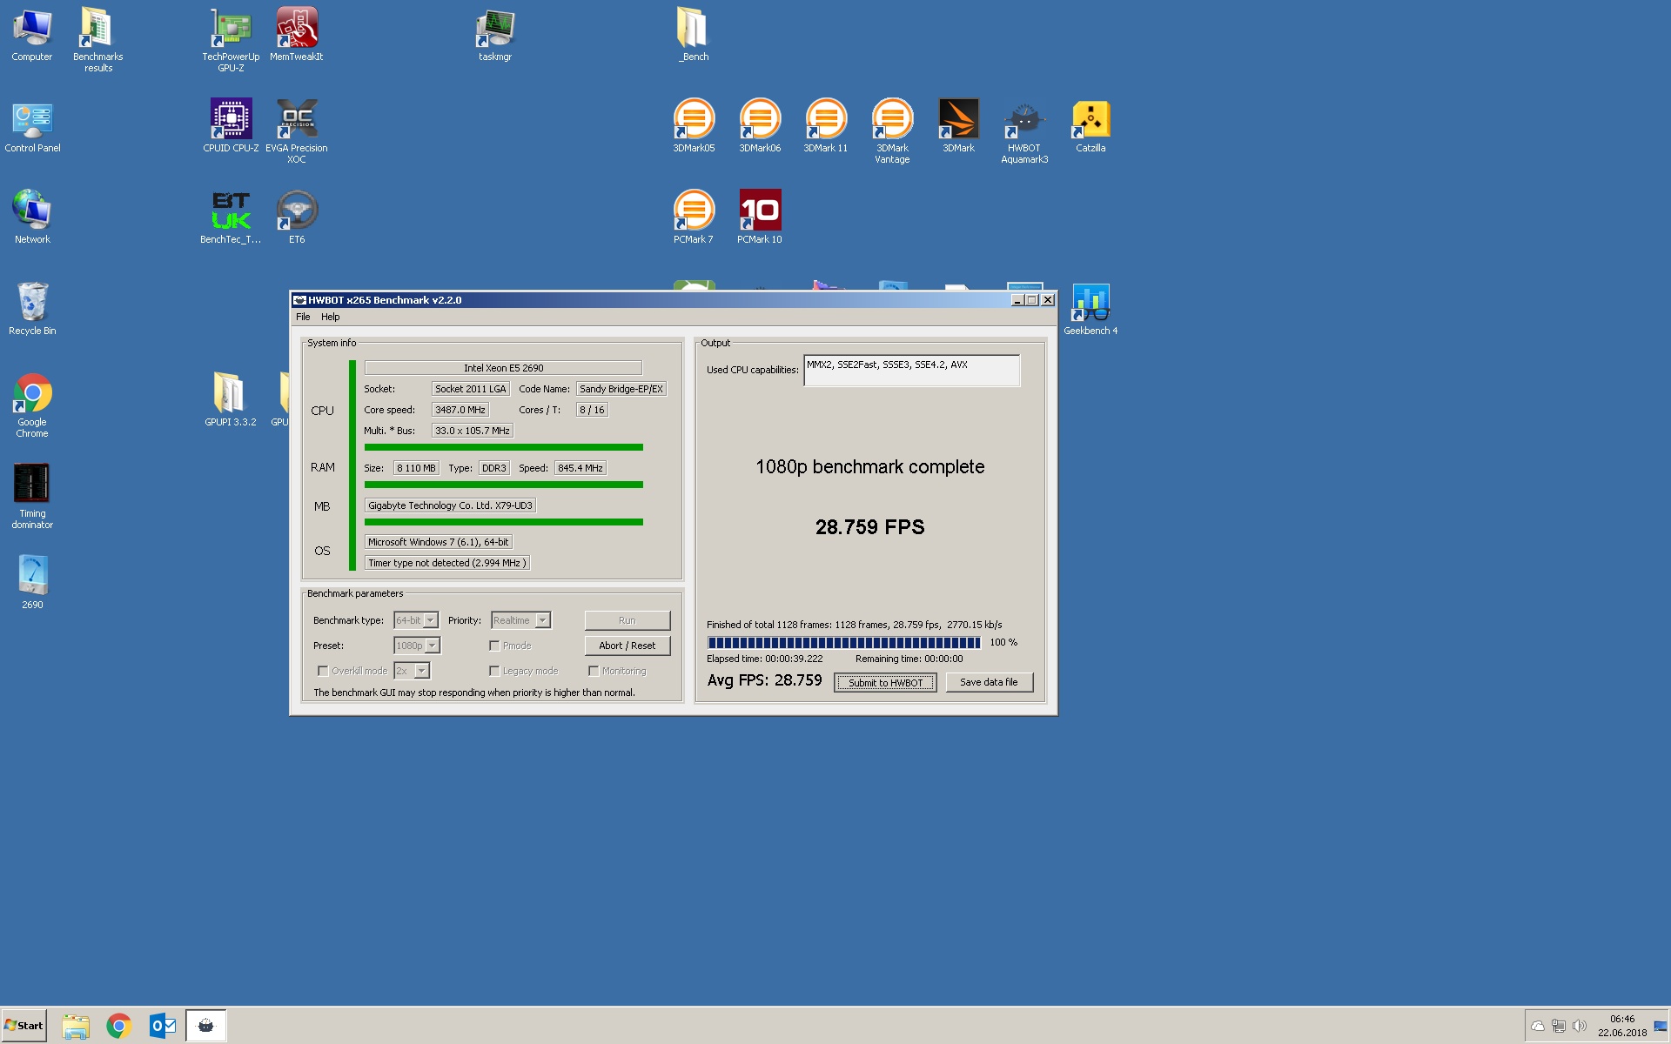Open Chrome from the taskbar
Image resolution: width=1671 pixels, height=1044 pixels.
click(x=119, y=1027)
